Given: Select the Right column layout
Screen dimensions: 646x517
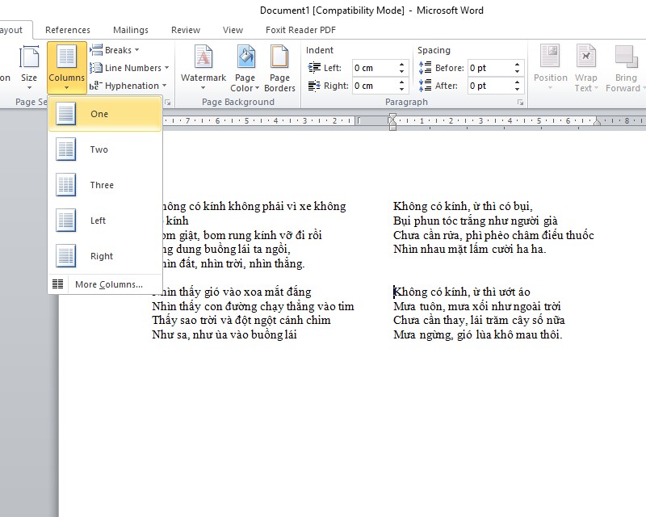Looking at the screenshot, I should point(105,256).
